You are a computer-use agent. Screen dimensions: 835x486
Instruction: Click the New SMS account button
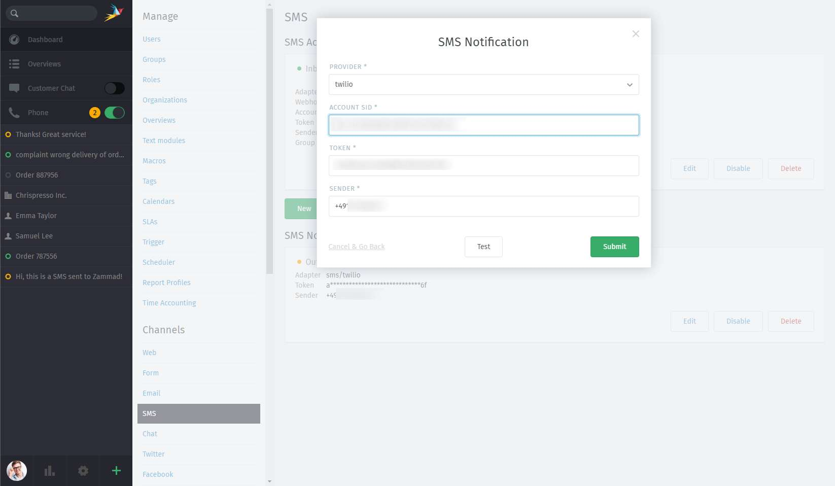coord(301,209)
